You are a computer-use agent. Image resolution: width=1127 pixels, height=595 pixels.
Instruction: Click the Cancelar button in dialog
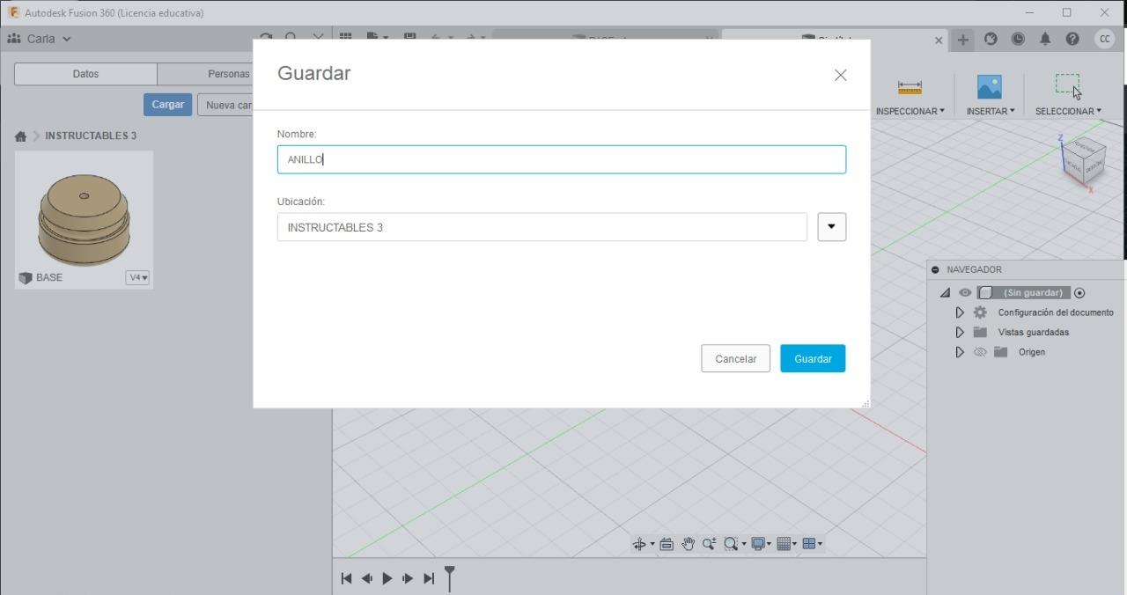pyautogui.click(x=735, y=358)
